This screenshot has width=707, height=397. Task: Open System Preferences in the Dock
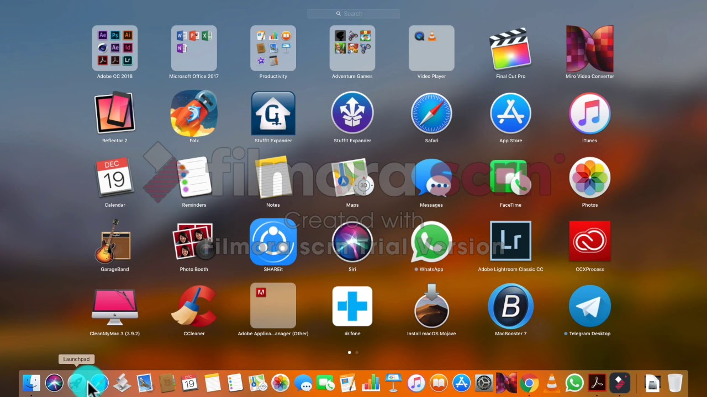click(484, 383)
